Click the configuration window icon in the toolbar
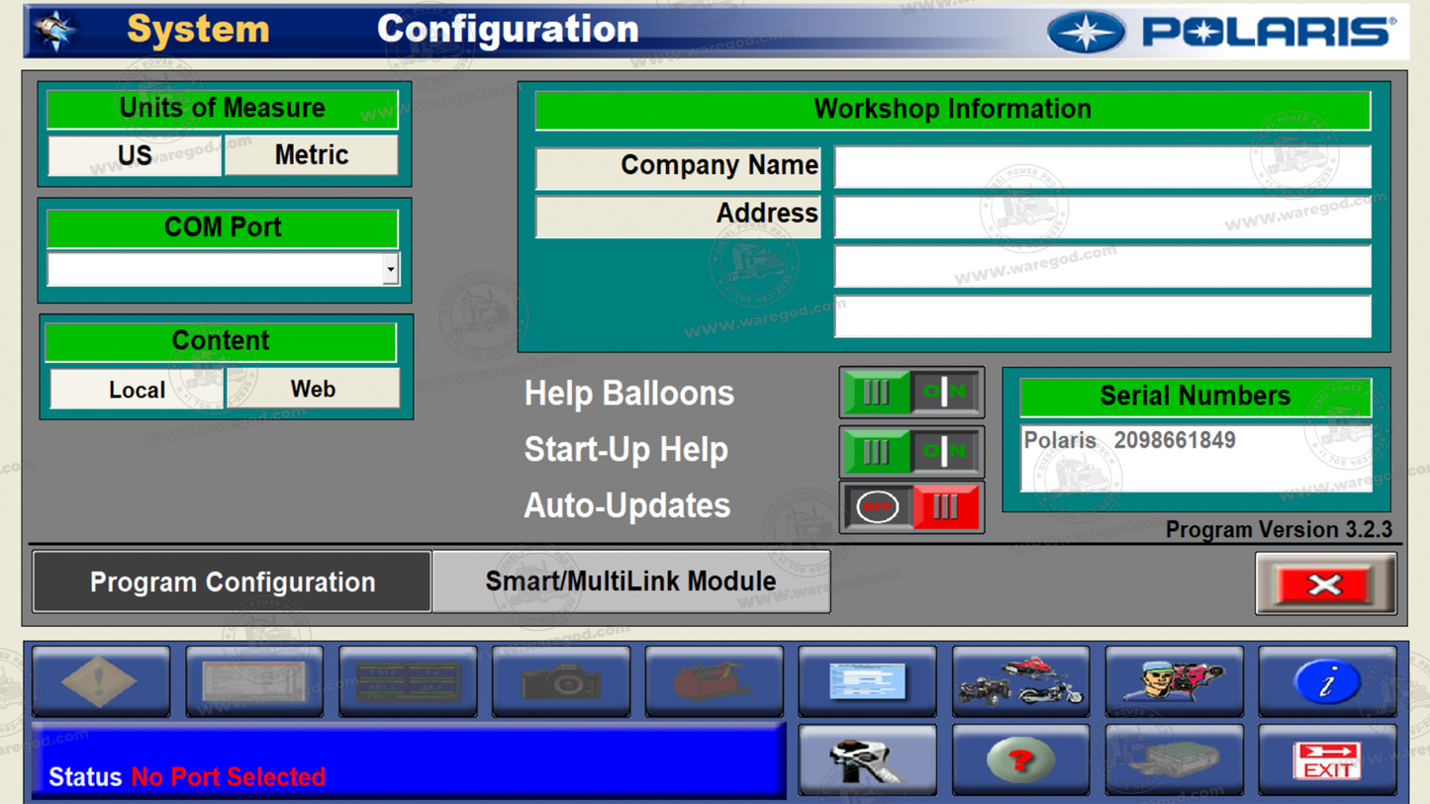 [868, 680]
